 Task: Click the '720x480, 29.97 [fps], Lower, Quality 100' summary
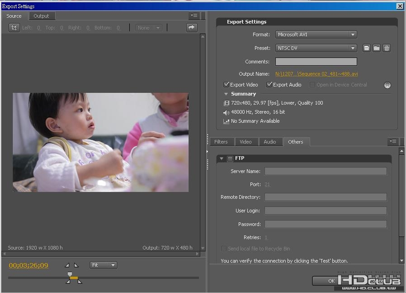pos(277,103)
